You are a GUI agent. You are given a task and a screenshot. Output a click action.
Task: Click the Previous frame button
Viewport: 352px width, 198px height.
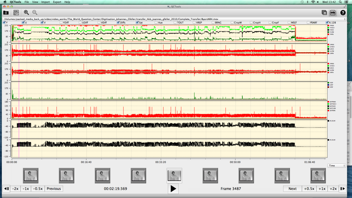coord(54,189)
